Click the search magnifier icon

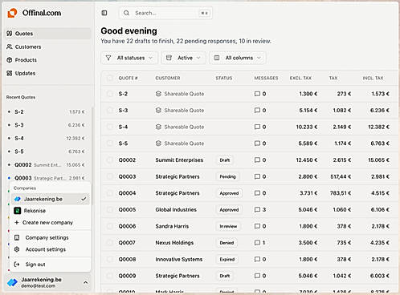(126, 13)
